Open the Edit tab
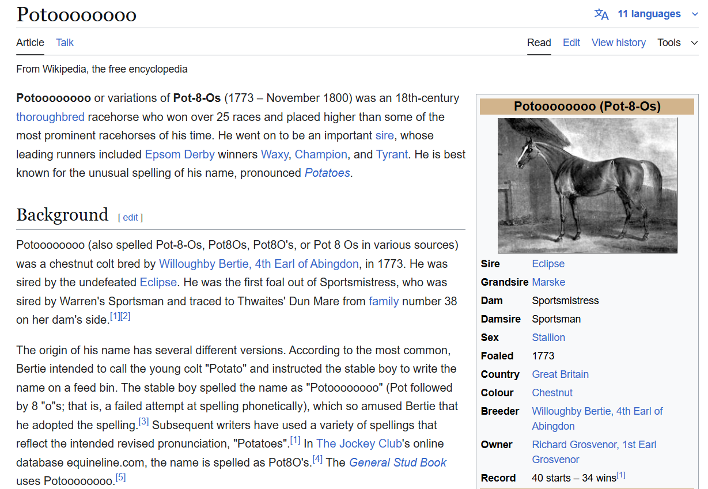Screen dimensions: 708x489 click(571, 43)
